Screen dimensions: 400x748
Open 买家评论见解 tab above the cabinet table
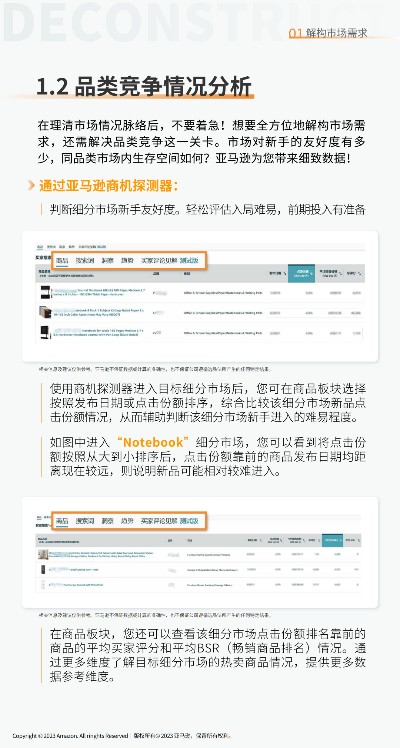tap(159, 521)
